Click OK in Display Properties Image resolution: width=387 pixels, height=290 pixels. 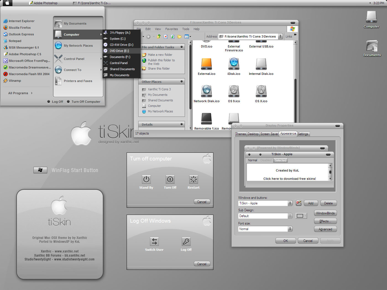286,241
